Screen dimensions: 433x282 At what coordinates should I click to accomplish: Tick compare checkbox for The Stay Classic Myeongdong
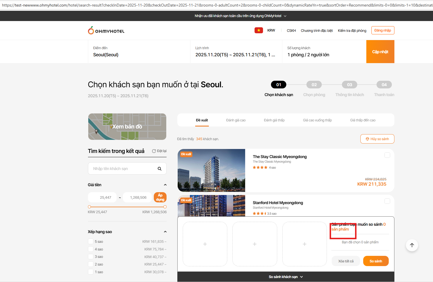[387, 155]
